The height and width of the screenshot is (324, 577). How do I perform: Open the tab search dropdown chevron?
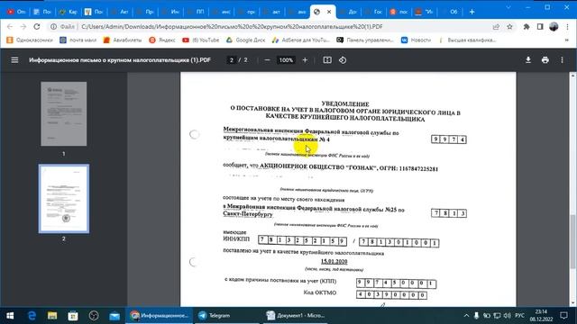508,7
